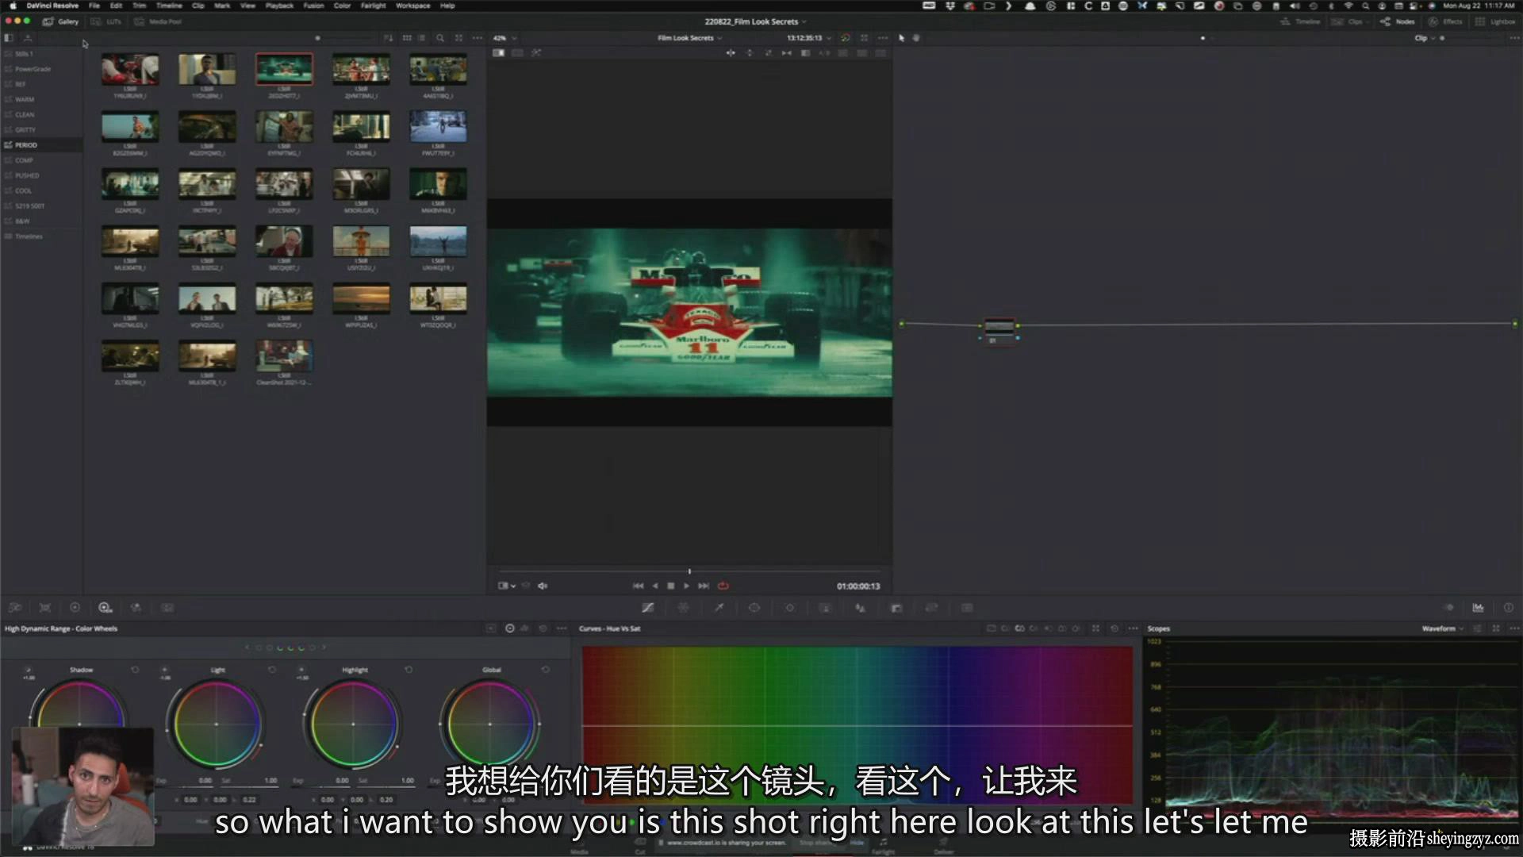Click the Wi-Fi status icon
Image resolution: width=1523 pixels, height=857 pixels.
(x=1348, y=6)
